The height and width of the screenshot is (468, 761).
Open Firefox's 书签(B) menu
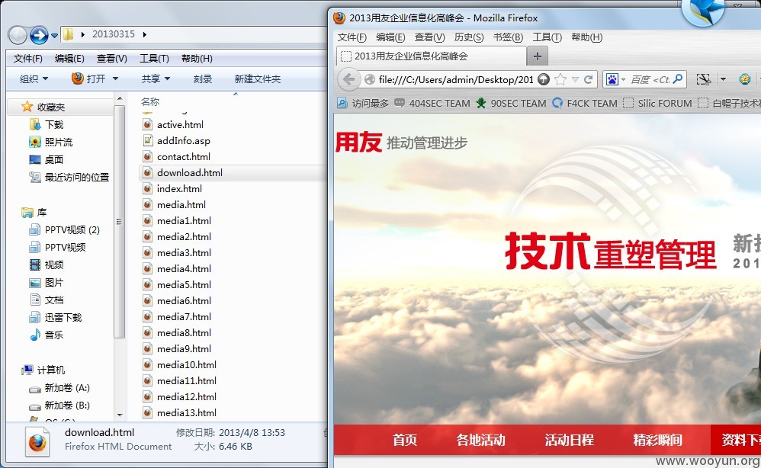coord(508,37)
